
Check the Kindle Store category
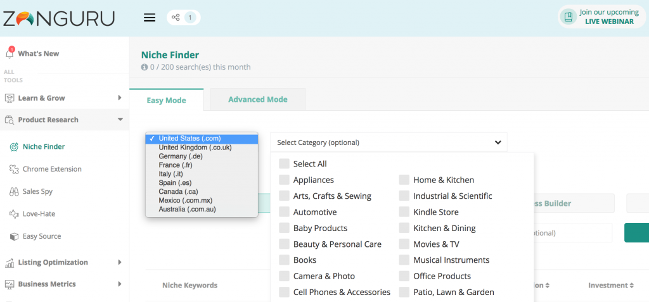404,212
